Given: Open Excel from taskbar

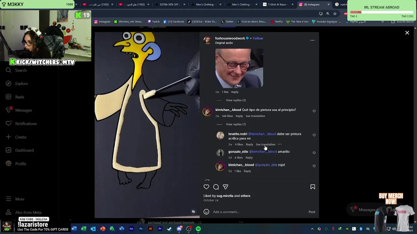Looking at the screenshot, I should 84,229.
